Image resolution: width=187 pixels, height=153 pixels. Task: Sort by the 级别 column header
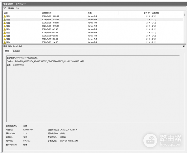click(6, 13)
